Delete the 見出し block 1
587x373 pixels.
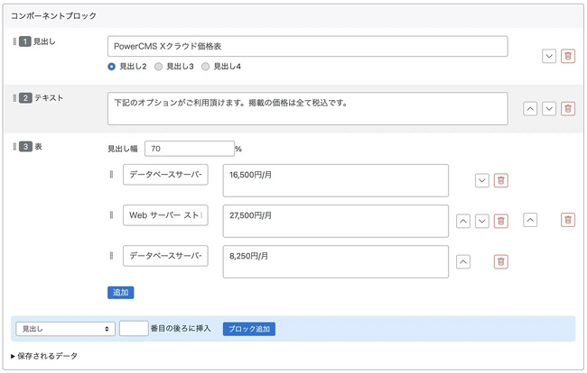point(567,57)
